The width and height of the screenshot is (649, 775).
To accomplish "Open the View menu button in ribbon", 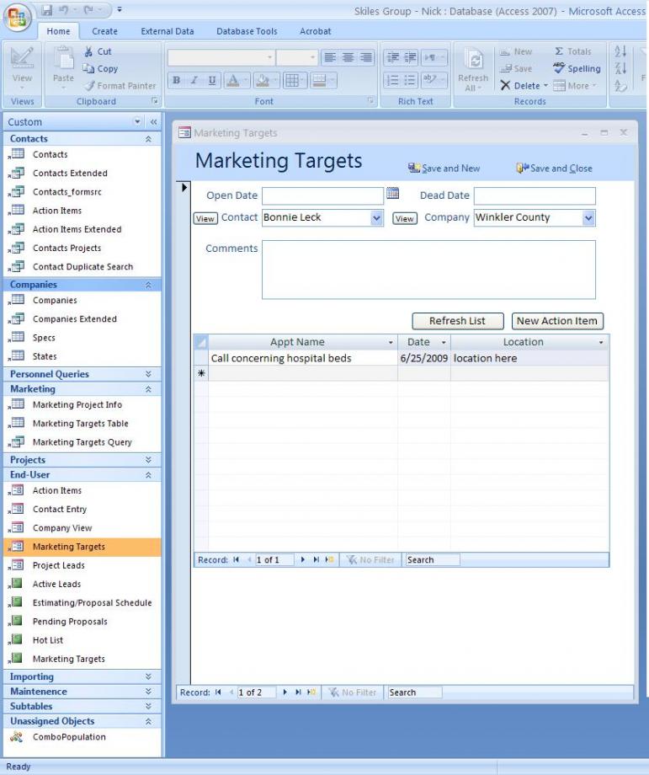I will 22,69.
